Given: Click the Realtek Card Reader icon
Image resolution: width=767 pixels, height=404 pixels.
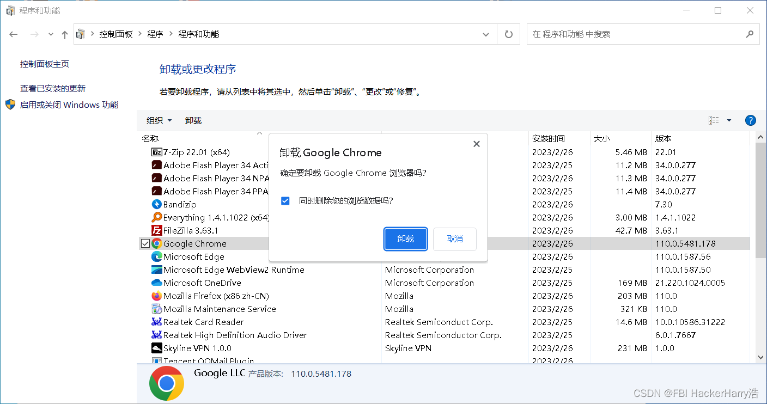Looking at the screenshot, I should click(156, 322).
